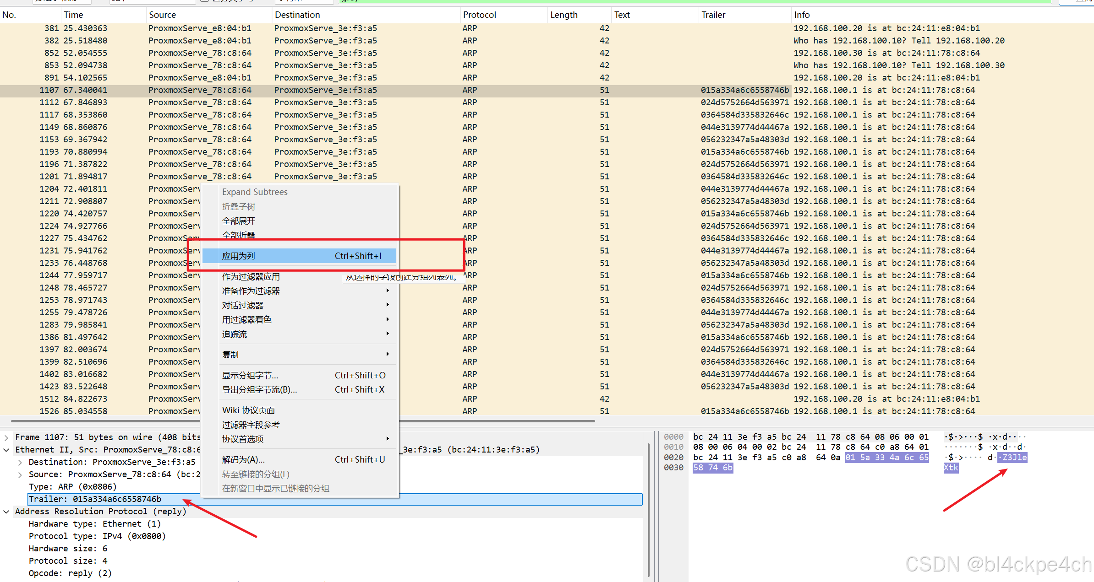Sort by the Trailer column header
The width and height of the screenshot is (1094, 582).
[x=713, y=15]
